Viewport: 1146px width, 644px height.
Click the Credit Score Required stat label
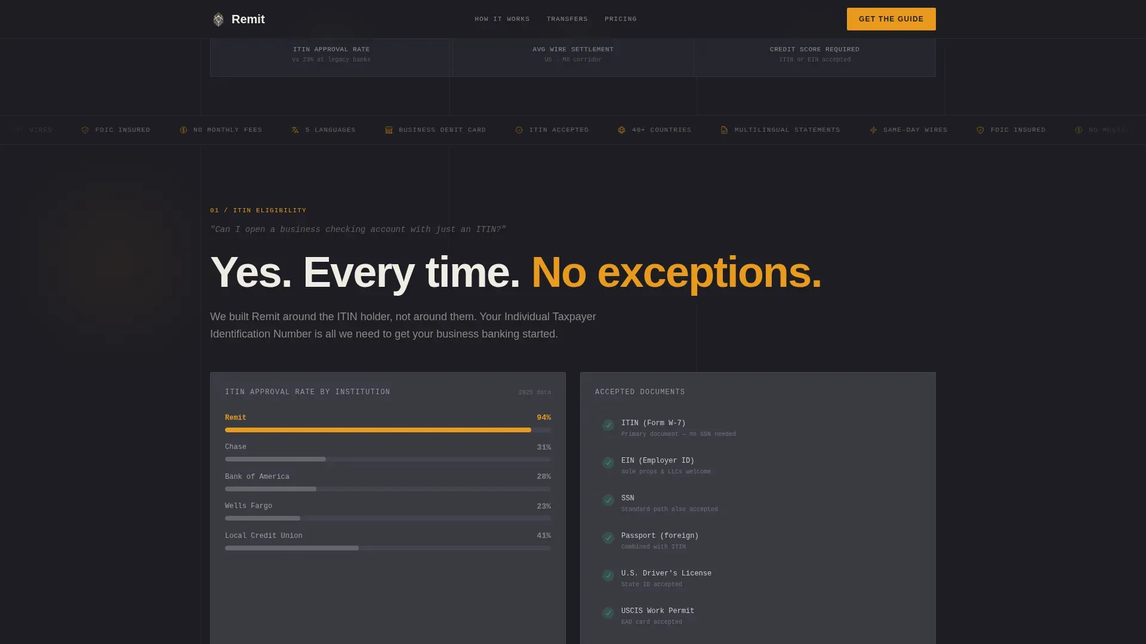(815, 49)
